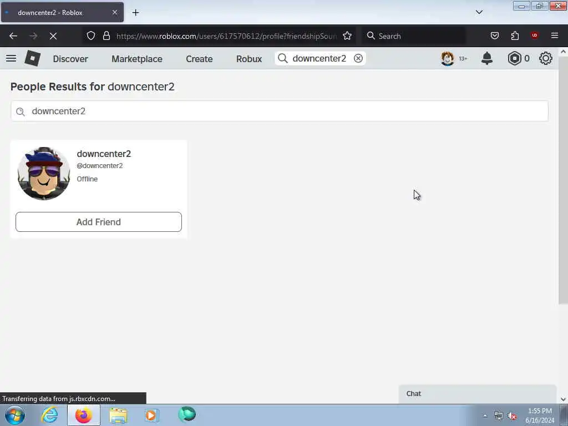Image resolution: width=568 pixels, height=426 pixels.
Task: Click the Roblox logo home icon
Action: [x=32, y=58]
